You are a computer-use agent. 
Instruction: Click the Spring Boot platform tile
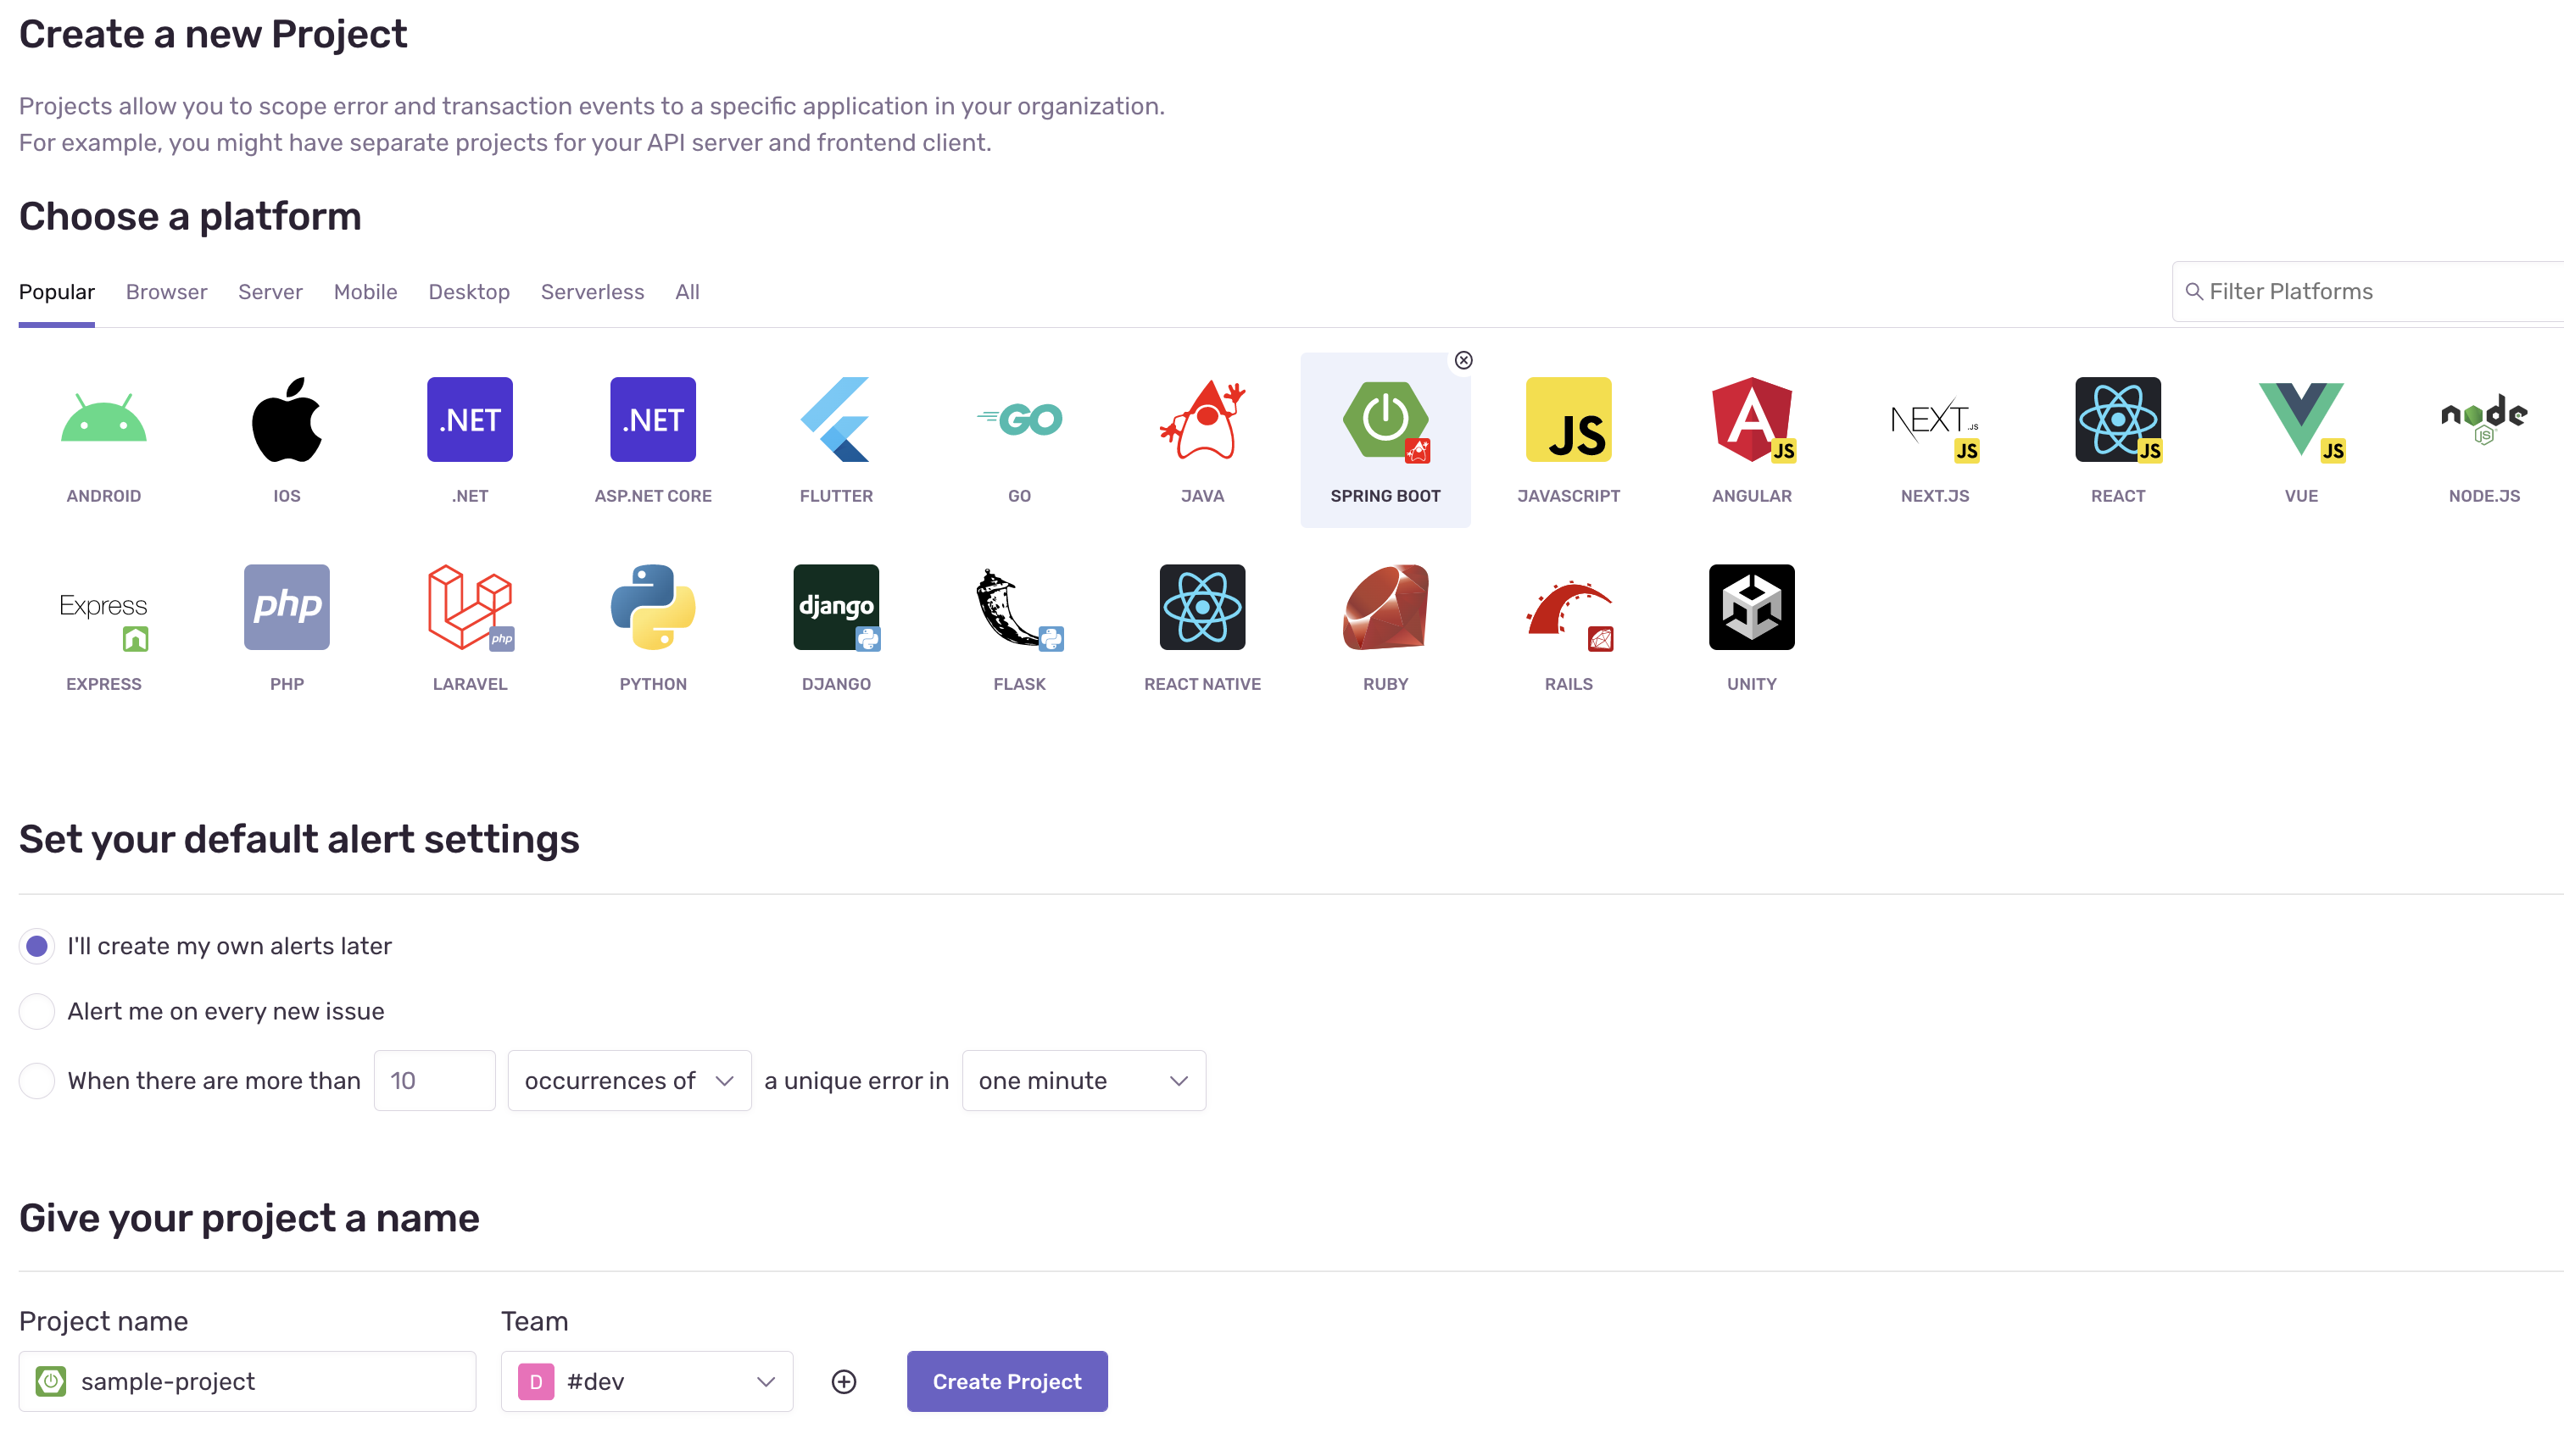point(1385,440)
